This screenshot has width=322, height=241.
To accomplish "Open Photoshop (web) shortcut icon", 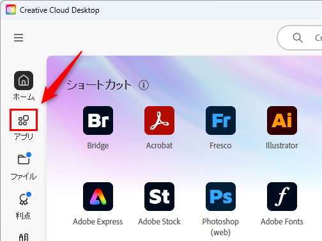I will (x=220, y=196).
